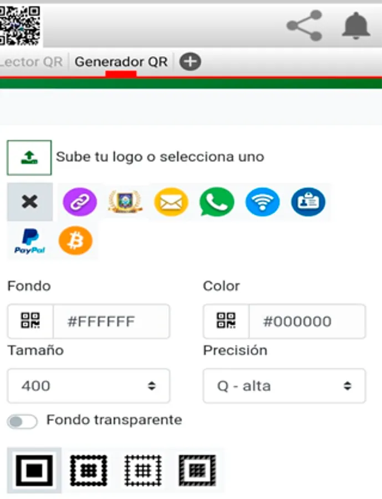
Task: Select the blue WiFi logo
Action: click(263, 202)
